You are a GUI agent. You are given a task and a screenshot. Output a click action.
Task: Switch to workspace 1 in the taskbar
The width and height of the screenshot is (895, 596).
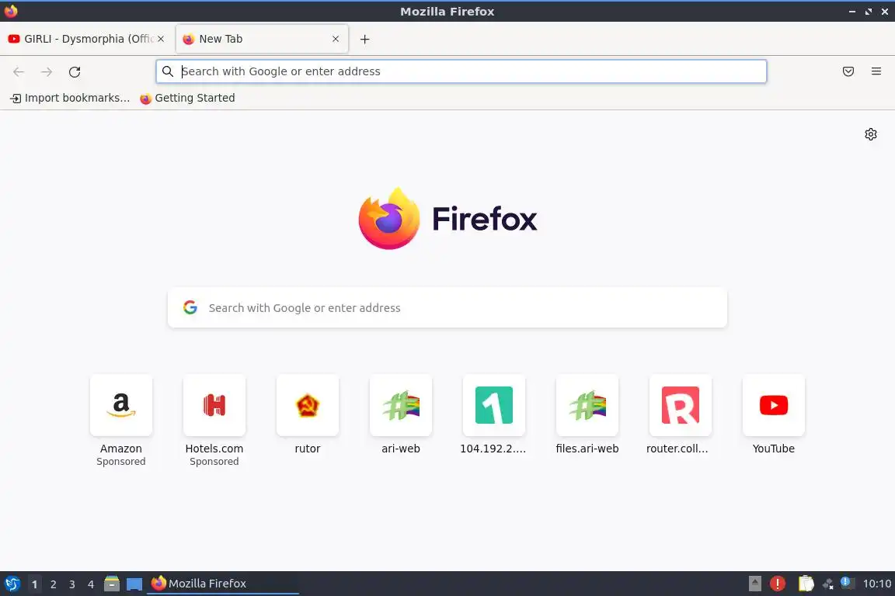point(35,584)
